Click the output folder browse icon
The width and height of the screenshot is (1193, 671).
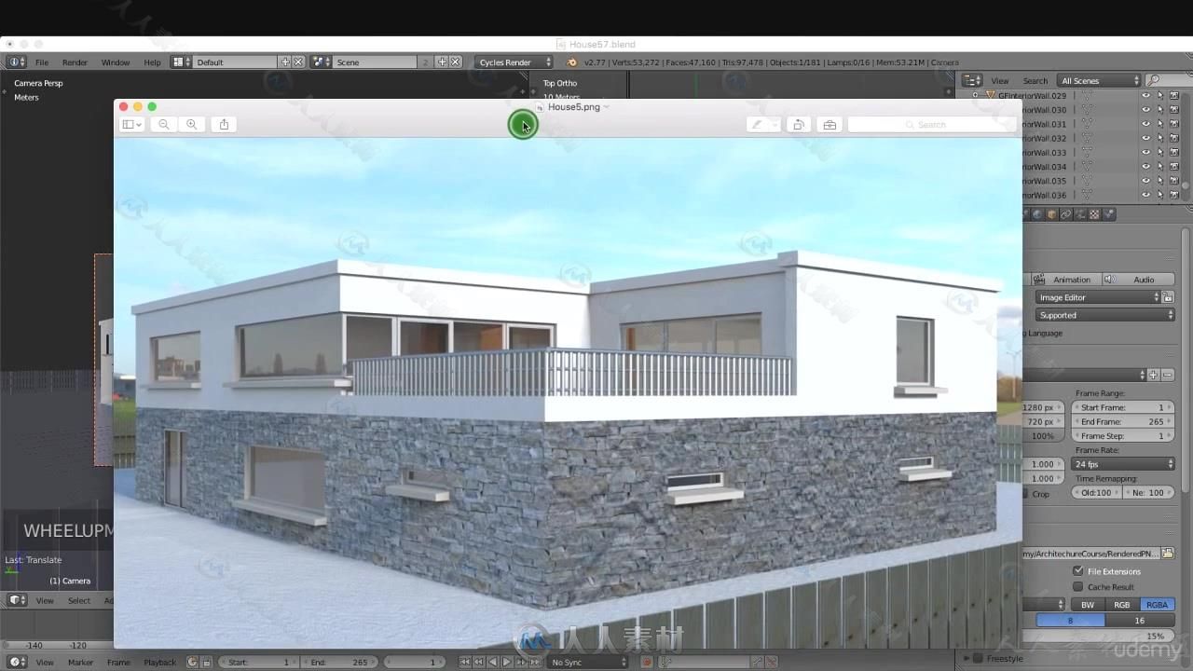[1168, 554]
